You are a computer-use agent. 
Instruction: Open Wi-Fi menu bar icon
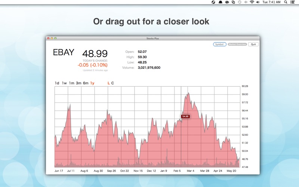252,2
